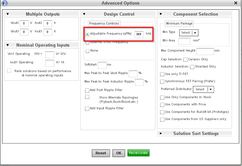Image resolution: width=242 pixels, height=166 pixels.
Task: Enable Use only TI FET option
Action: coord(162,74)
